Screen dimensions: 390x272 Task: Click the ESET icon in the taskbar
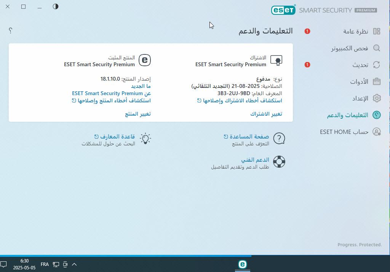[x=243, y=264]
